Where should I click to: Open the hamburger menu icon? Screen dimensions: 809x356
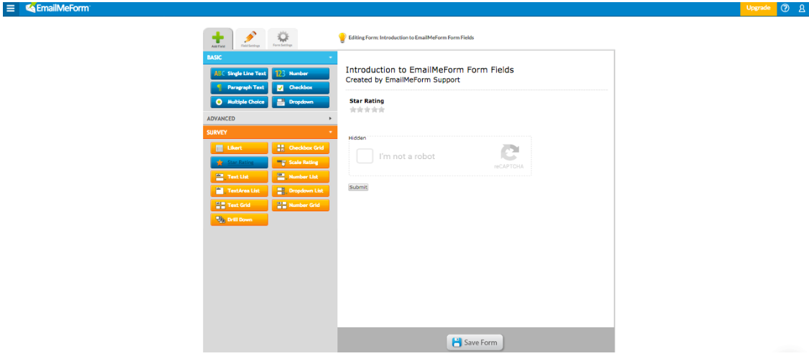(10, 9)
